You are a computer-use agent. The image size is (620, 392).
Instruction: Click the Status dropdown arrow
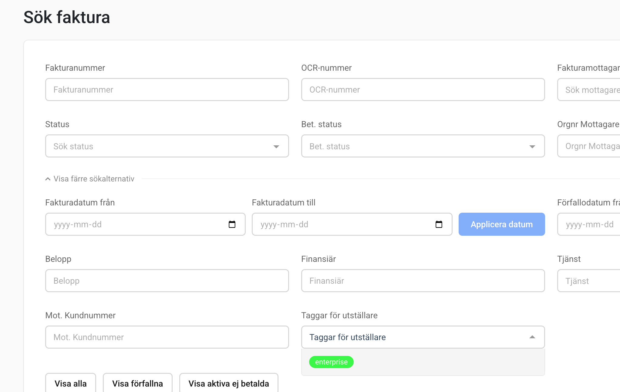pyautogui.click(x=276, y=147)
